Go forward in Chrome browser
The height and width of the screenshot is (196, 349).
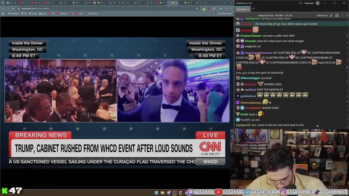[x=8, y=8]
